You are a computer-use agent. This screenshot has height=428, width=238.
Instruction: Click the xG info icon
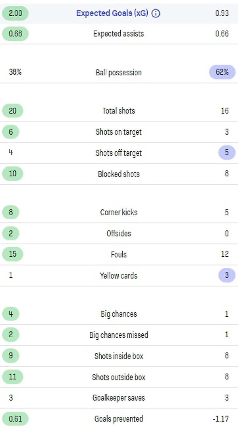(x=156, y=13)
